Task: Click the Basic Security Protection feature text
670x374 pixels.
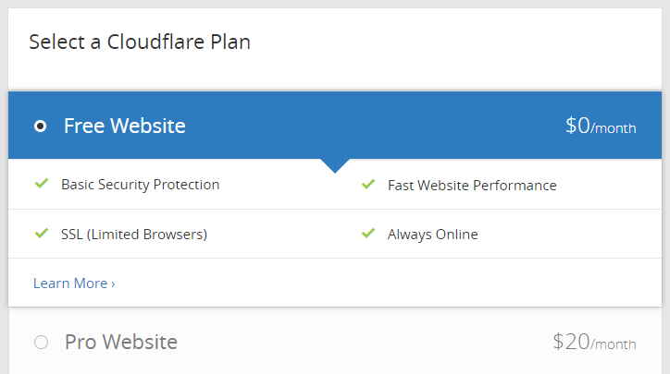Action: coord(140,185)
